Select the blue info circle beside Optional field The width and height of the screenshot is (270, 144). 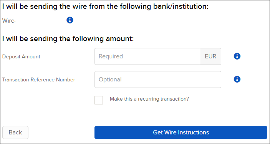237,79
